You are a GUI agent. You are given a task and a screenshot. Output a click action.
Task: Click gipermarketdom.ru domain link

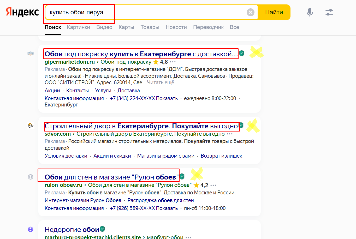(x=70, y=62)
